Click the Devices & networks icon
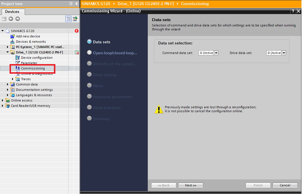The height and width of the screenshot is (194, 302). click(13, 41)
